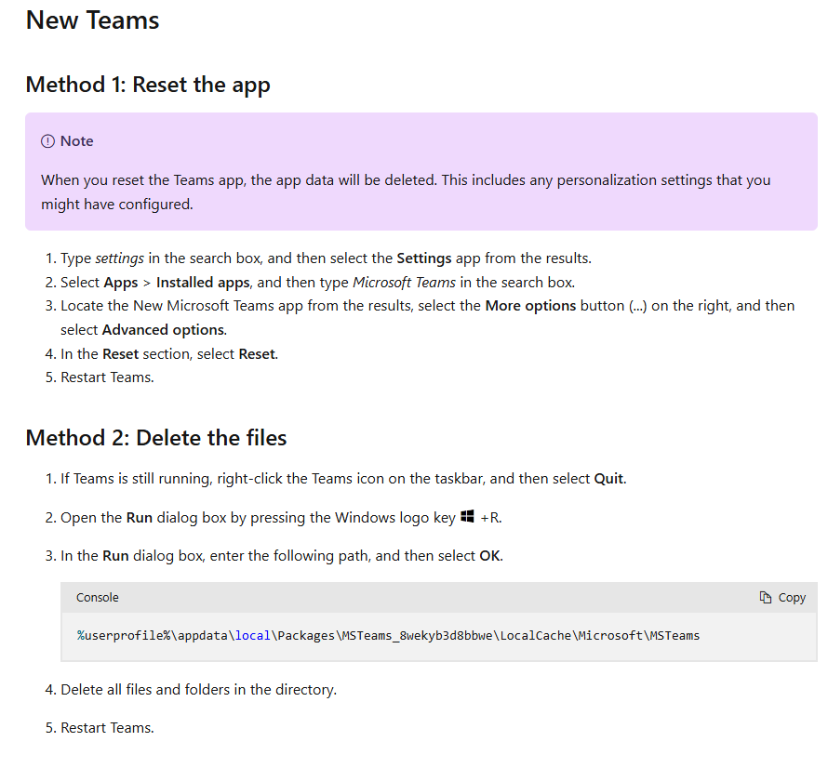The height and width of the screenshot is (768, 828).
Task: Click the step 'If Teams is still running'
Action: (x=343, y=479)
